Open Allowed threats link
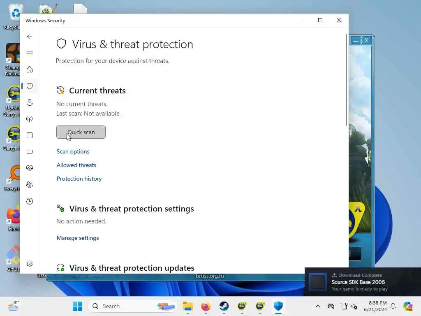This screenshot has width=421, height=316. [x=76, y=165]
